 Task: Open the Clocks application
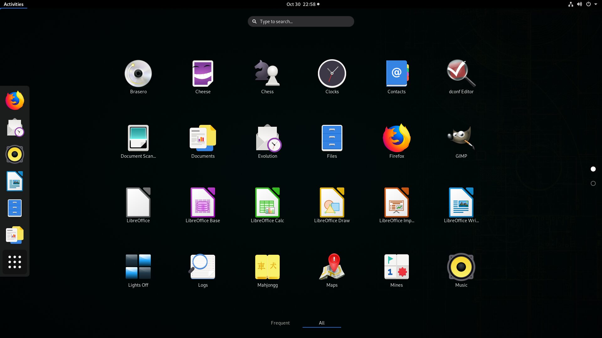pyautogui.click(x=332, y=77)
